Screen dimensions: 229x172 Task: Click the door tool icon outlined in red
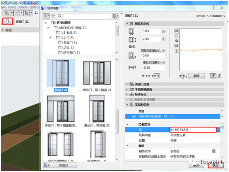tap(7, 21)
